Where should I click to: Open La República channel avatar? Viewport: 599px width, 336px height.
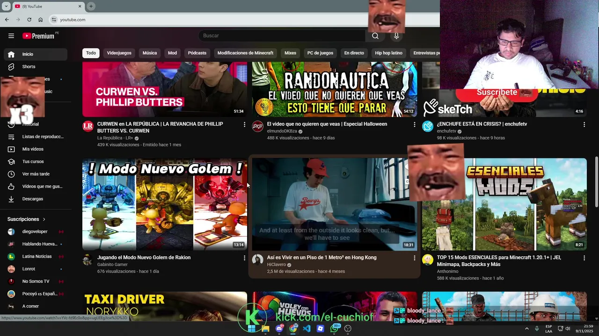(88, 126)
